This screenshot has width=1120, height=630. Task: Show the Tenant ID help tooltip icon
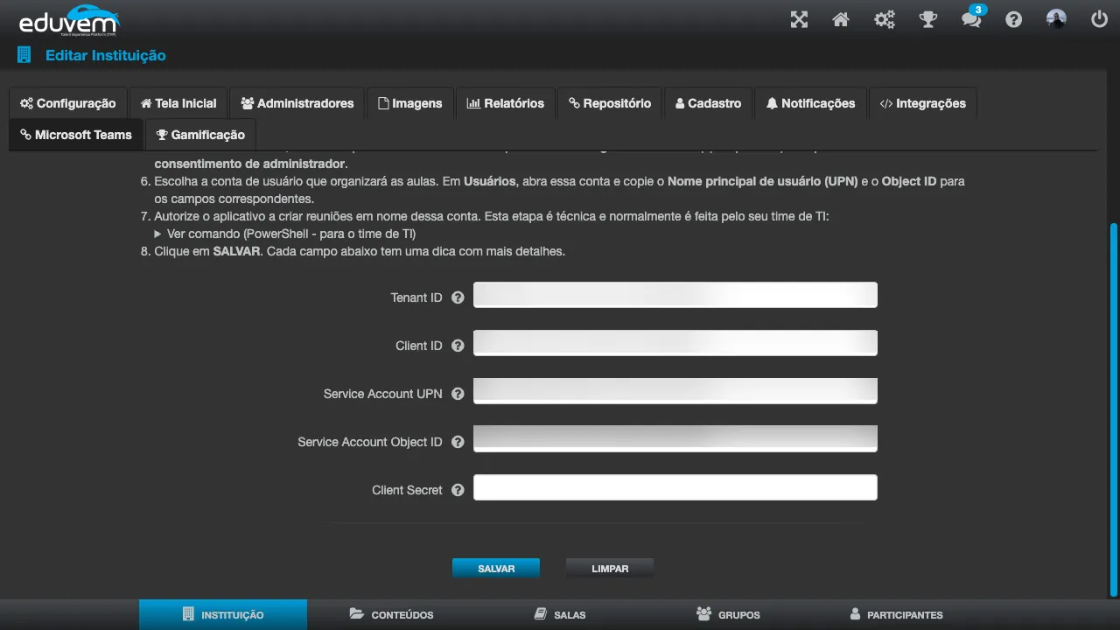pyautogui.click(x=458, y=297)
